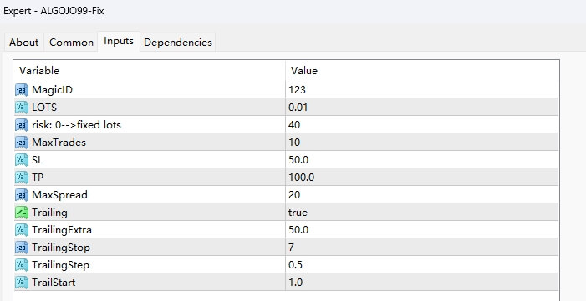Click the integer icon next to TrailingStop
The image size is (586, 301).
coord(22,248)
